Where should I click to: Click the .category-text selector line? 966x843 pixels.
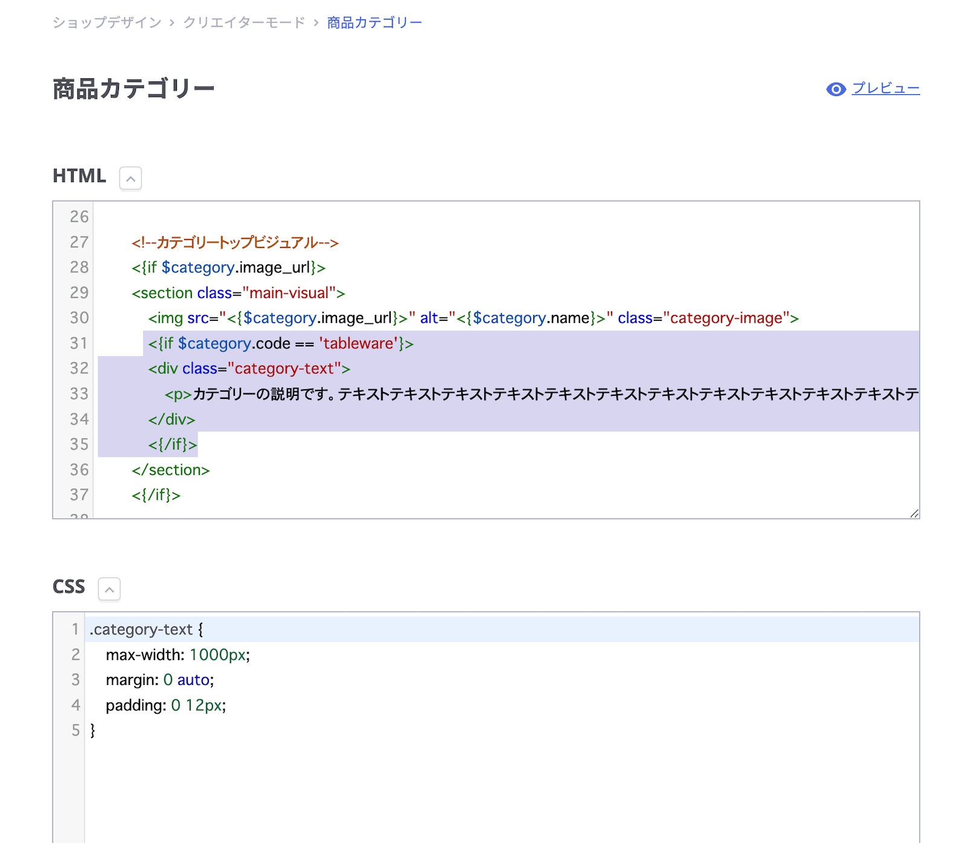tap(146, 629)
